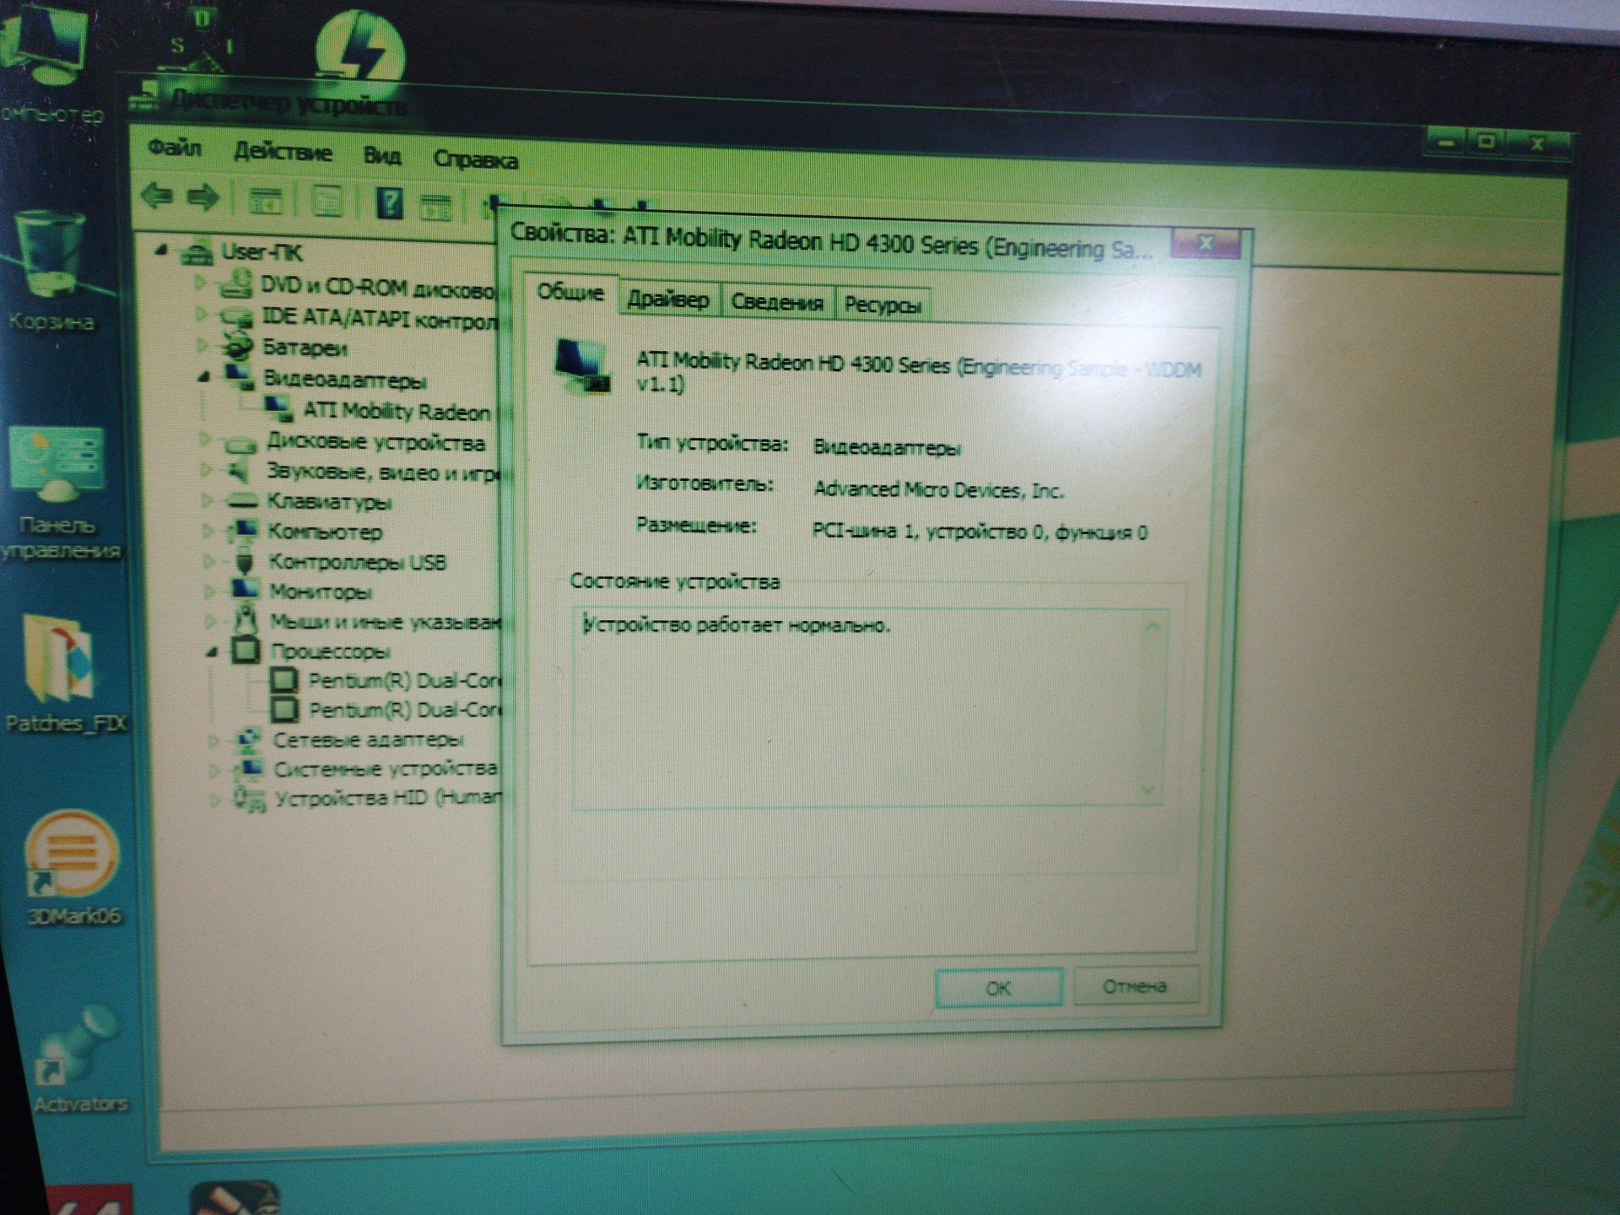The height and width of the screenshot is (1215, 1620).
Task: Click the properties sheet toolbar icon
Action: click(327, 202)
